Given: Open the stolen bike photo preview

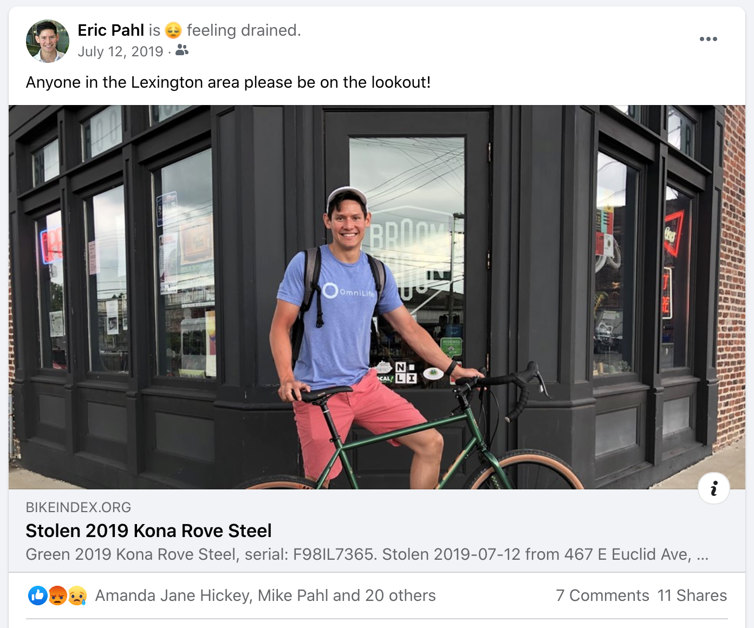Looking at the screenshot, I should click(x=376, y=297).
